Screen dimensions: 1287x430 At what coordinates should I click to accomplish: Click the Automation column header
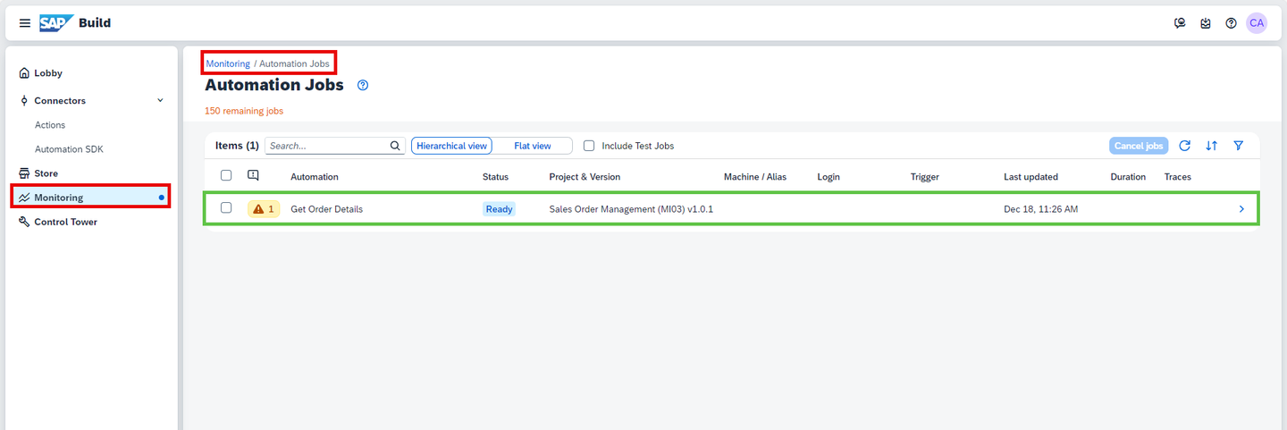click(315, 177)
